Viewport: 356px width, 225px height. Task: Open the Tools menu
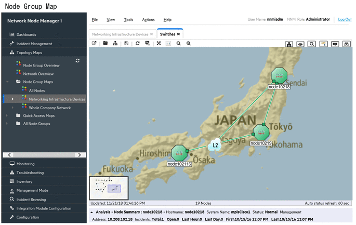click(x=128, y=20)
